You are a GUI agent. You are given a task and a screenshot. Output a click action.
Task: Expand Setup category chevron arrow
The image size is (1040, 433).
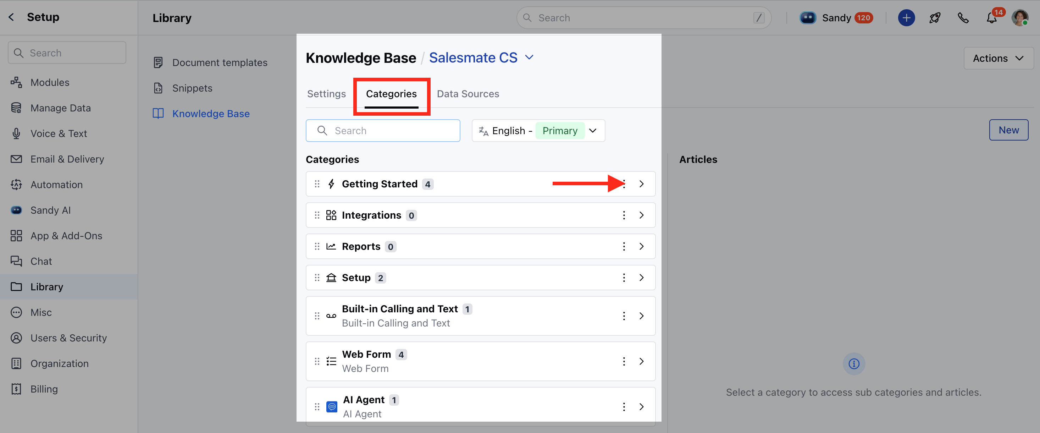point(641,278)
